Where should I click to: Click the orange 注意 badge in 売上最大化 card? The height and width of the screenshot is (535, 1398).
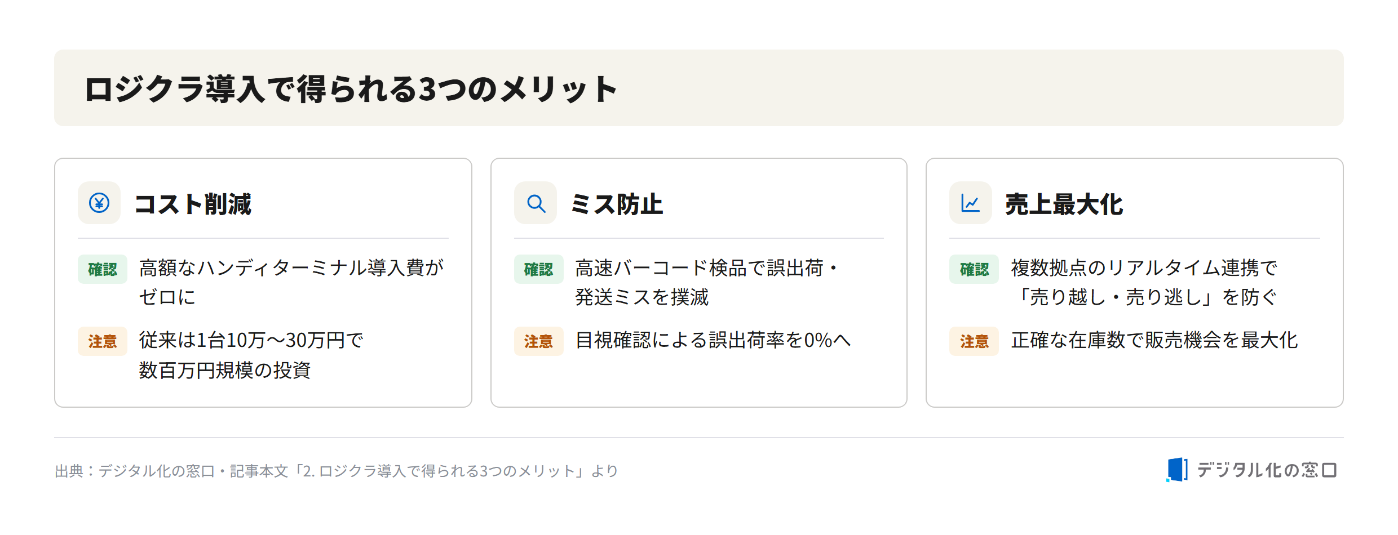point(974,341)
